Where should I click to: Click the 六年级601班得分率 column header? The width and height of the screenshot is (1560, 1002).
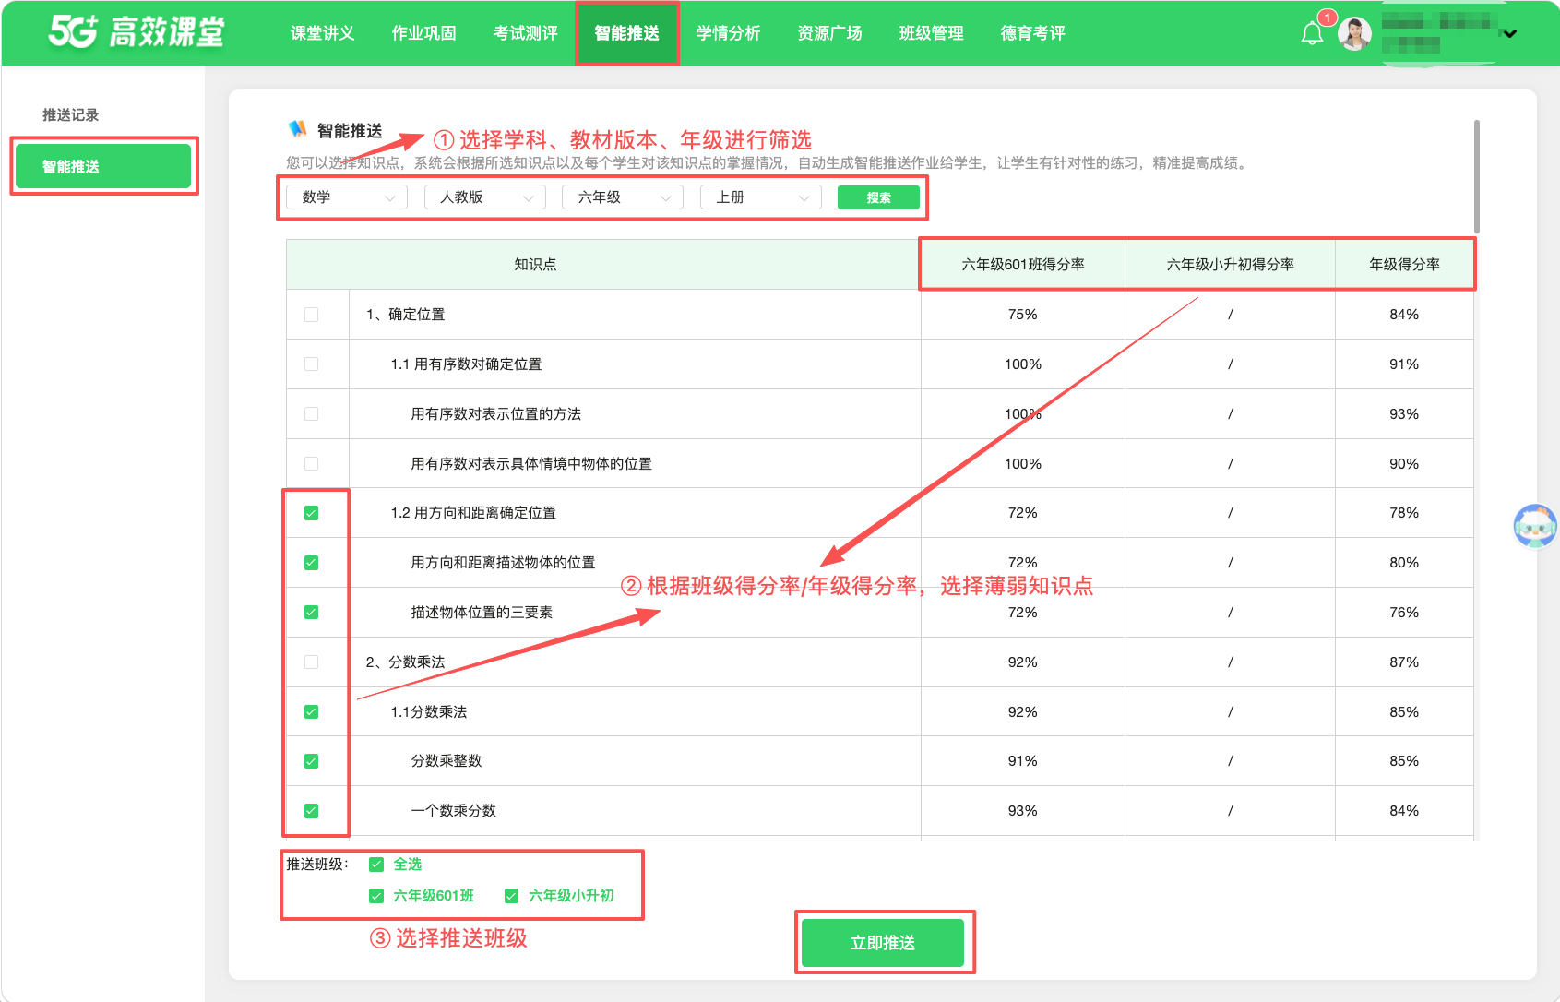click(1023, 265)
